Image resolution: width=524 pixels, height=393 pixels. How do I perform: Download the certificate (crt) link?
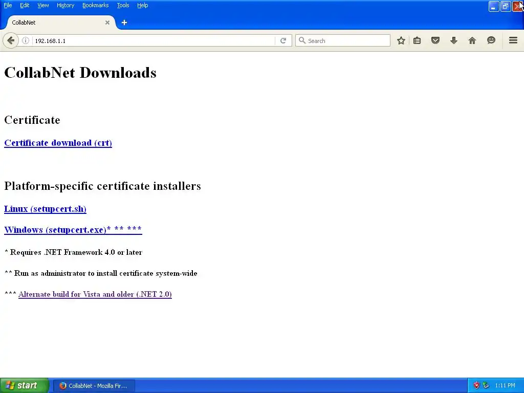[x=58, y=143]
